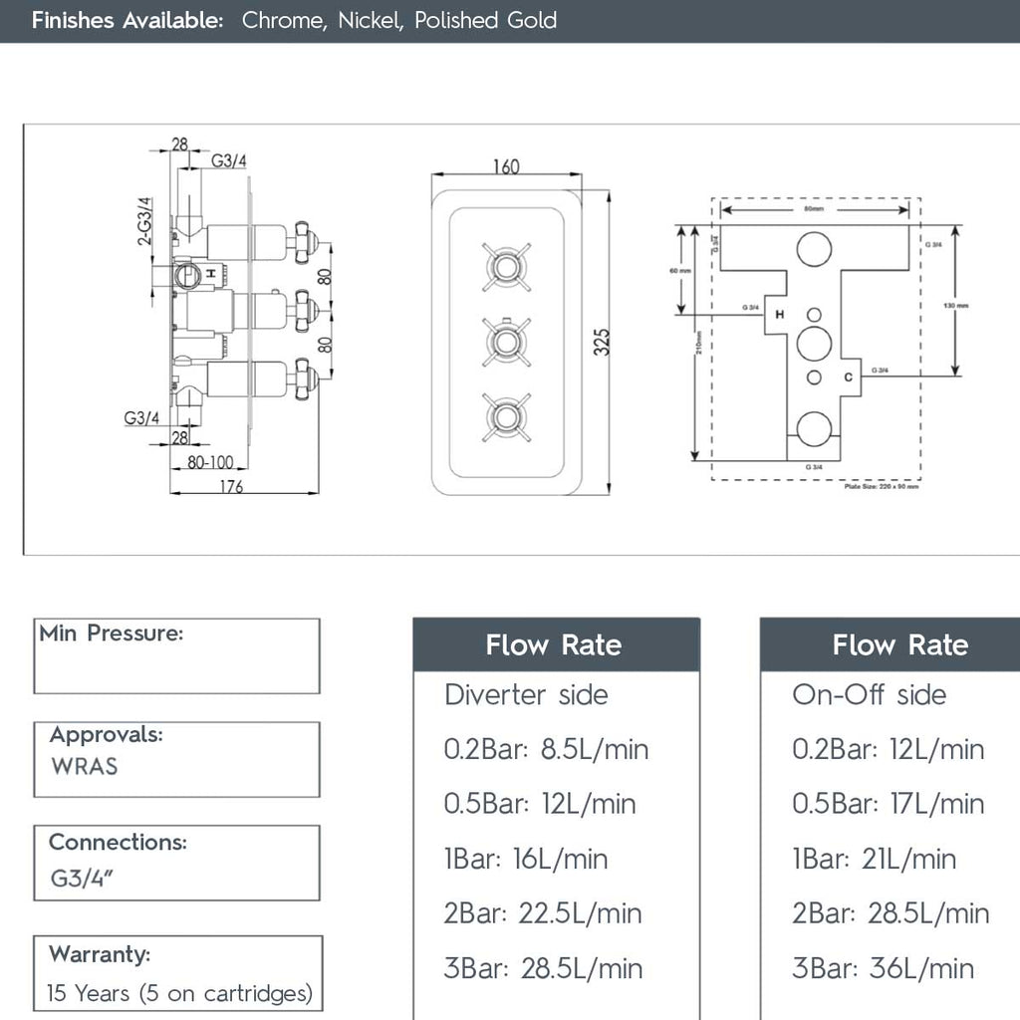
Task: Select the left Flow Rate header tab
Action: coord(553,645)
